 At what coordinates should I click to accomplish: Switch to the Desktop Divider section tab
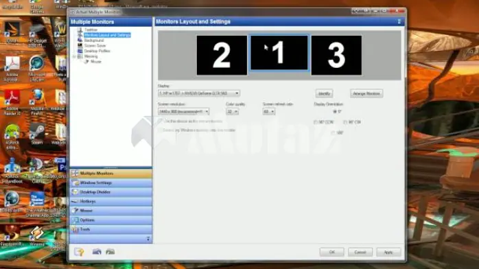click(111, 192)
